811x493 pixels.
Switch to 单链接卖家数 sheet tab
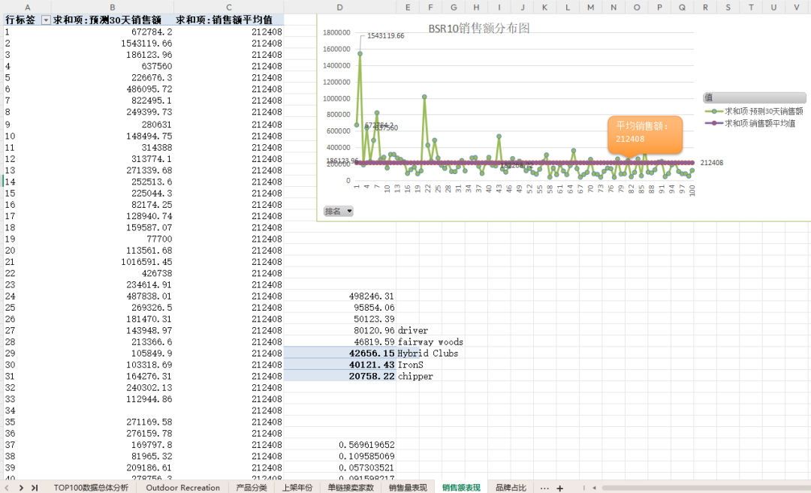351,487
